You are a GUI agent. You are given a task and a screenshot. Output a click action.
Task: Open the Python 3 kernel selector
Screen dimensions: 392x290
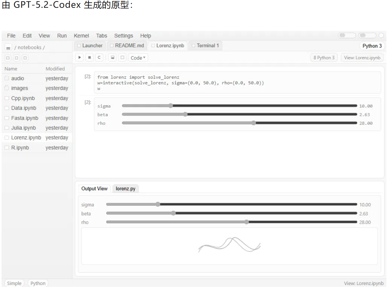[372, 46]
